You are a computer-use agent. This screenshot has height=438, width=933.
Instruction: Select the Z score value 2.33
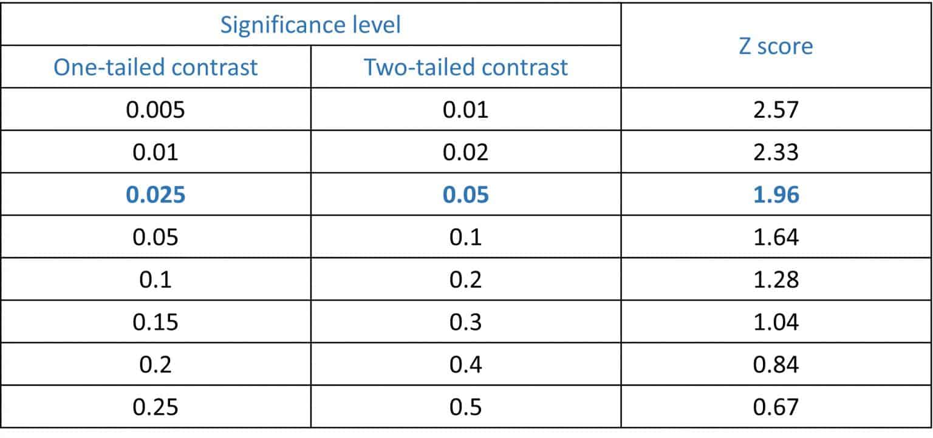776,152
